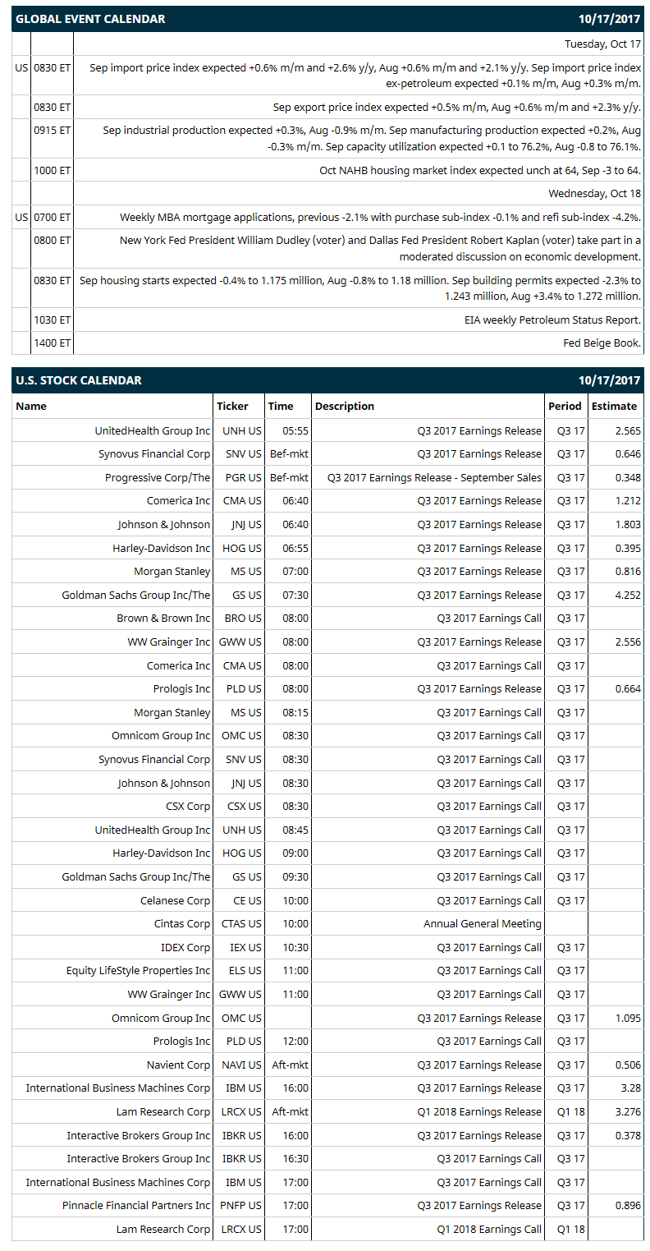650x1251 pixels.
Task: Click the IDEX Corp company name
Action: click(185, 947)
